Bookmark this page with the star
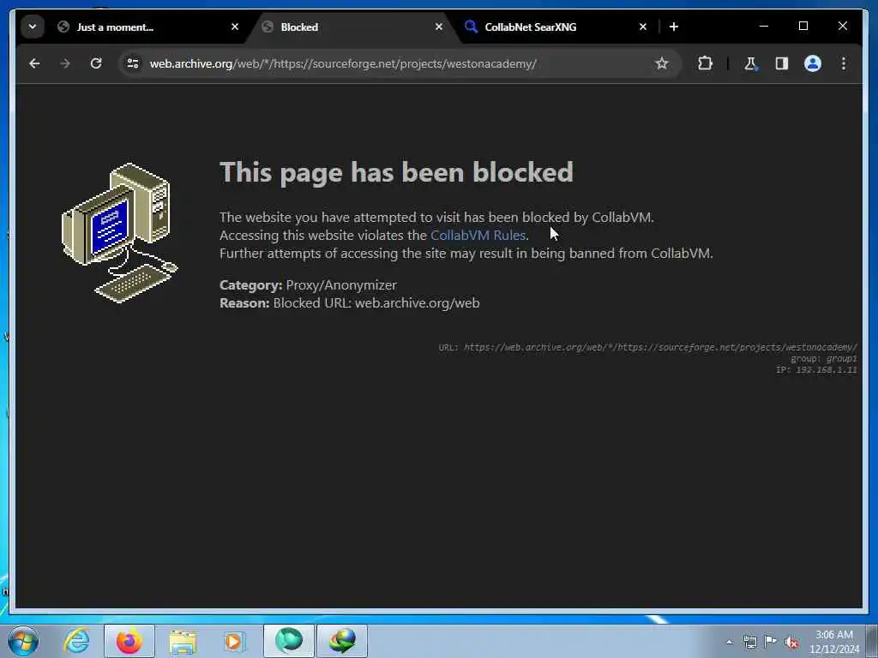 pos(662,63)
